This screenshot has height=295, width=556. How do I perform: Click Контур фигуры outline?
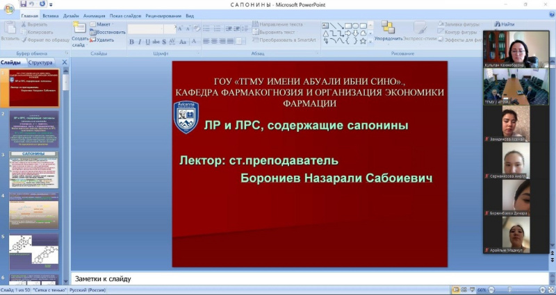point(458,32)
